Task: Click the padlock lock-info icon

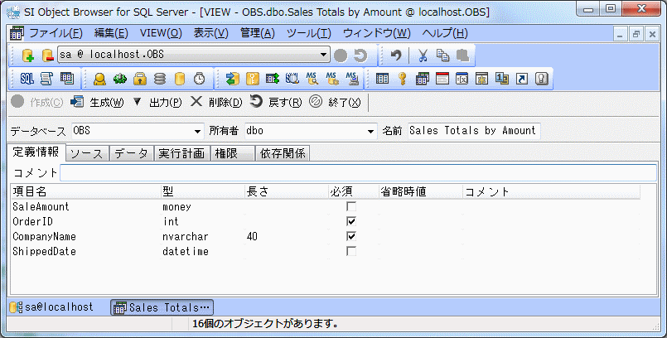Action: click(140, 79)
